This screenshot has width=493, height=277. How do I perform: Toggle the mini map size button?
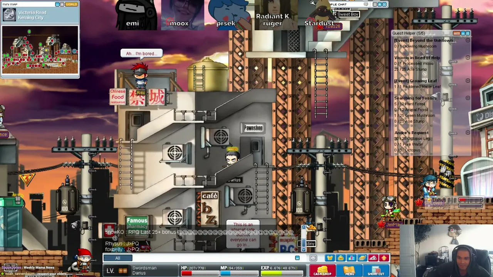pos(62,4)
